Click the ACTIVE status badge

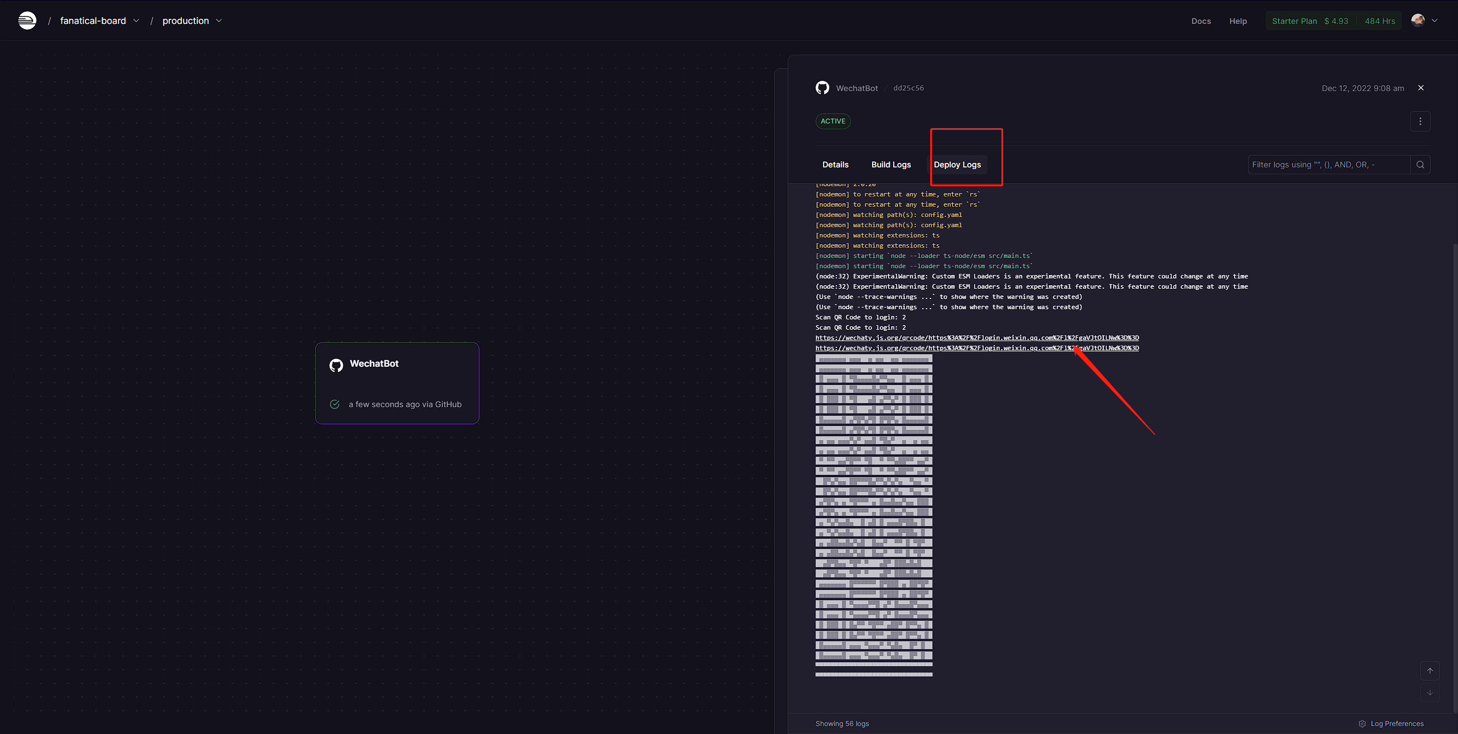pyautogui.click(x=833, y=121)
